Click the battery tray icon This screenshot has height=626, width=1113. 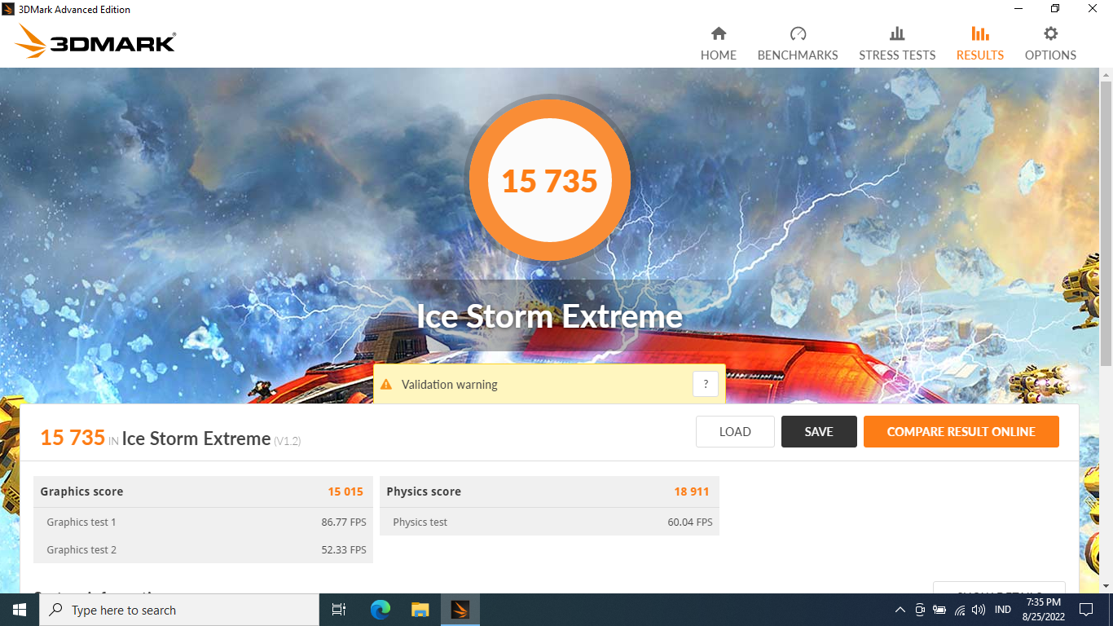tap(939, 610)
